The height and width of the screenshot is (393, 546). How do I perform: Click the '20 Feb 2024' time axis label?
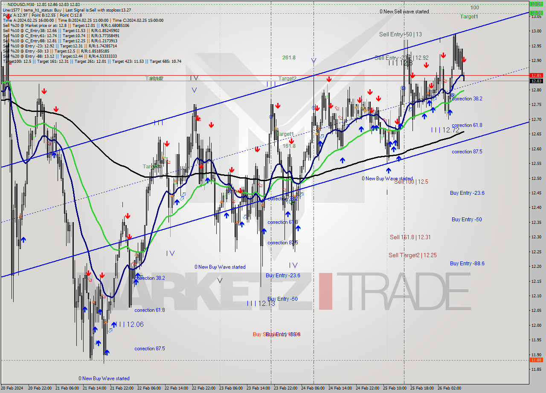pyautogui.click(x=12, y=388)
